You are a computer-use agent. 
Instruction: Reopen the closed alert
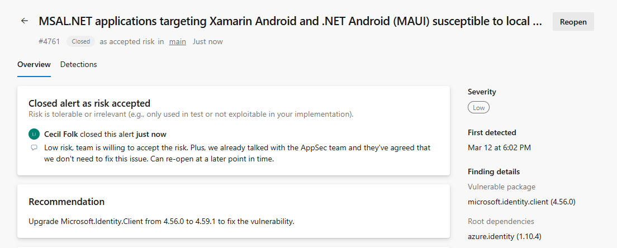point(573,22)
